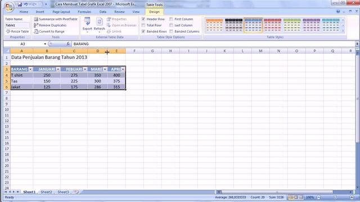The width and height of the screenshot is (360, 202).
Task: Save workbook from Quick Access toolbar
Action: pyautogui.click(x=20, y=4)
